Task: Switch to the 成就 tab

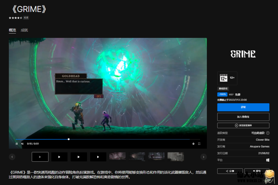Action: coord(24,30)
